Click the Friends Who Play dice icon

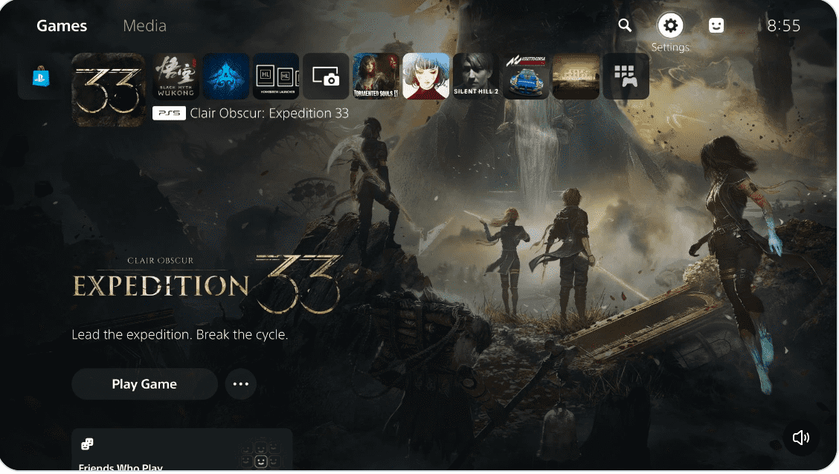tap(87, 444)
